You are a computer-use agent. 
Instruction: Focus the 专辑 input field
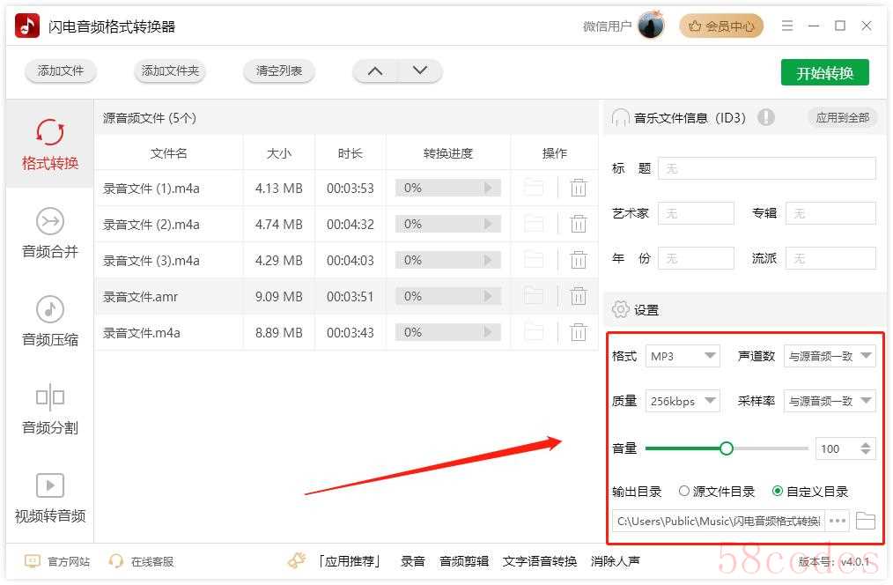click(830, 213)
